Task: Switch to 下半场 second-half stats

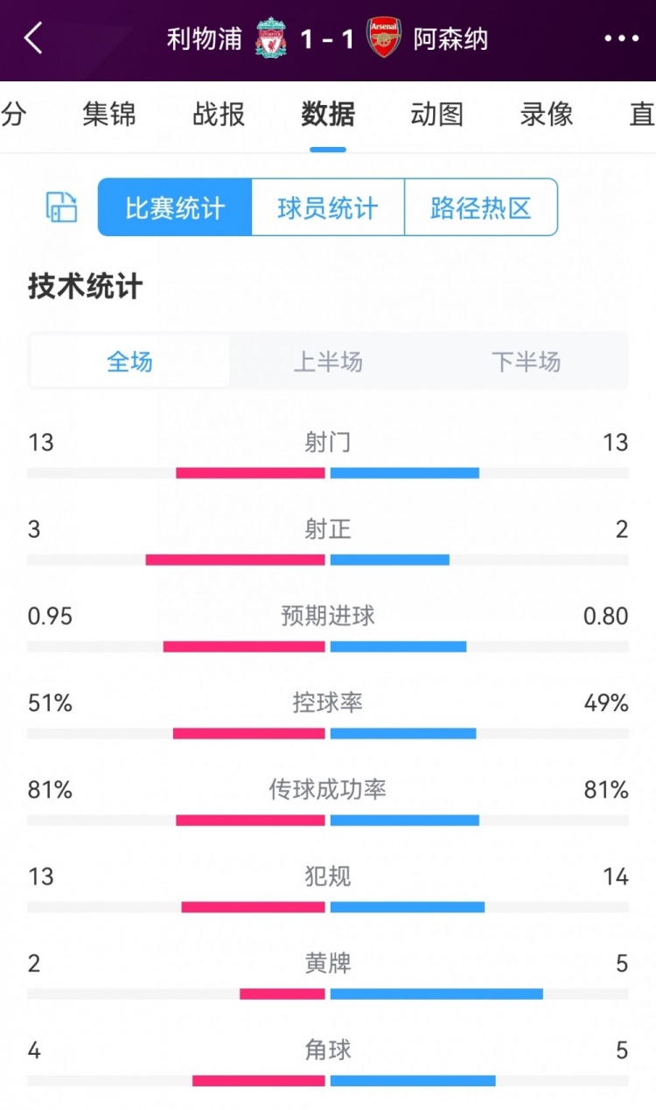Action: tap(525, 361)
